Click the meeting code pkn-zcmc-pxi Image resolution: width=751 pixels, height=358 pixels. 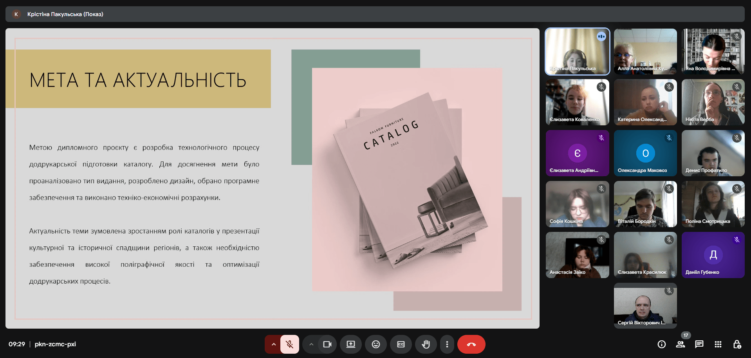tap(55, 344)
